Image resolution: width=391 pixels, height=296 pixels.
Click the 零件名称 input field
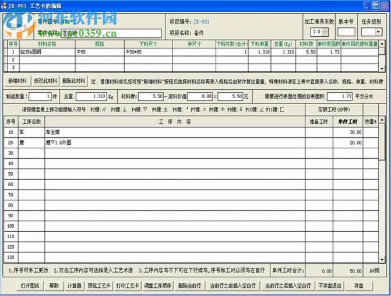coord(111,33)
